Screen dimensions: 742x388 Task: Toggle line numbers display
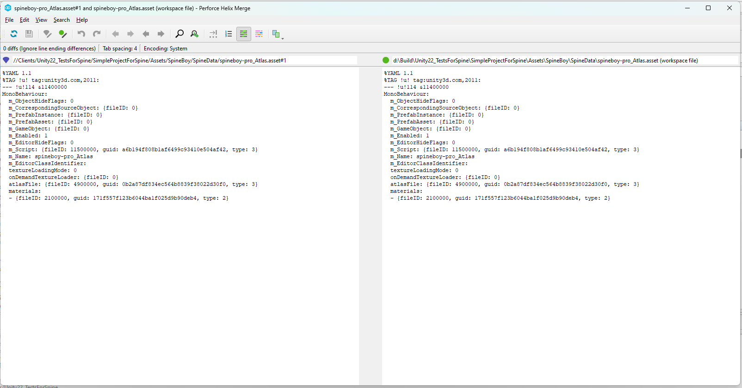229,34
